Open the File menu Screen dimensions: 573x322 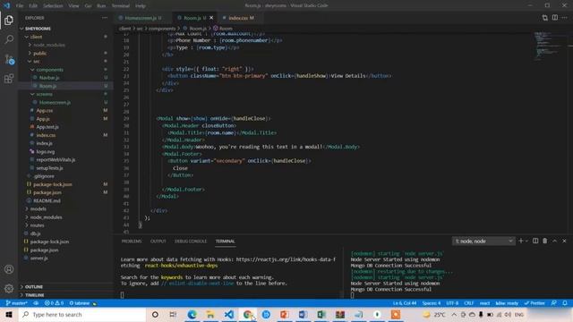click(20, 6)
